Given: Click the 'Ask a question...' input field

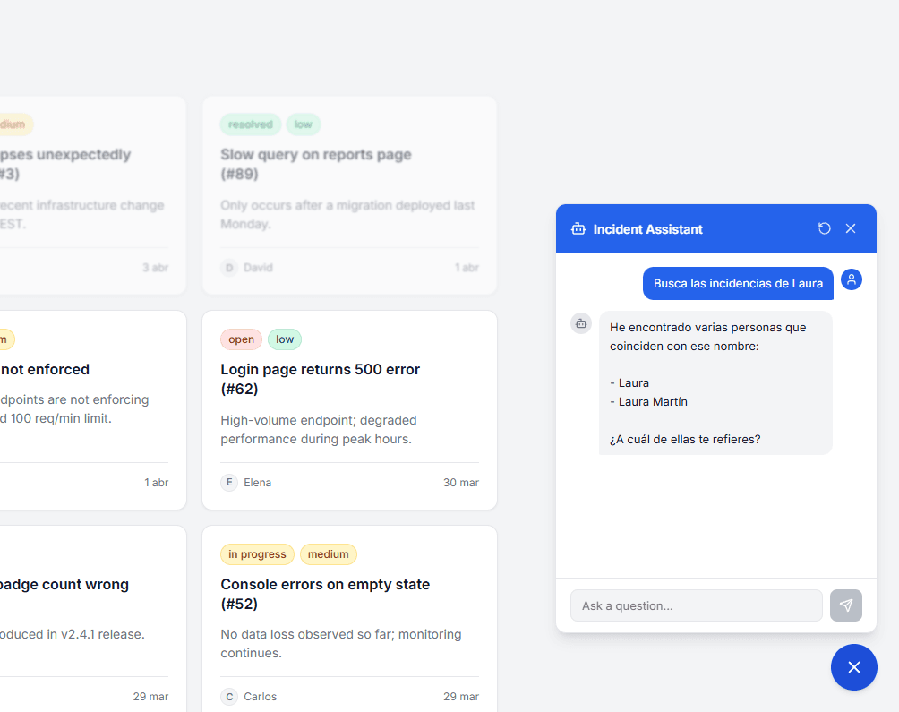Looking at the screenshot, I should (x=696, y=605).
